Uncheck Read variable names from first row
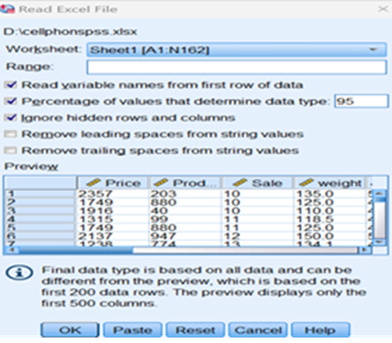Screen dimensions: 392x343 point(11,85)
